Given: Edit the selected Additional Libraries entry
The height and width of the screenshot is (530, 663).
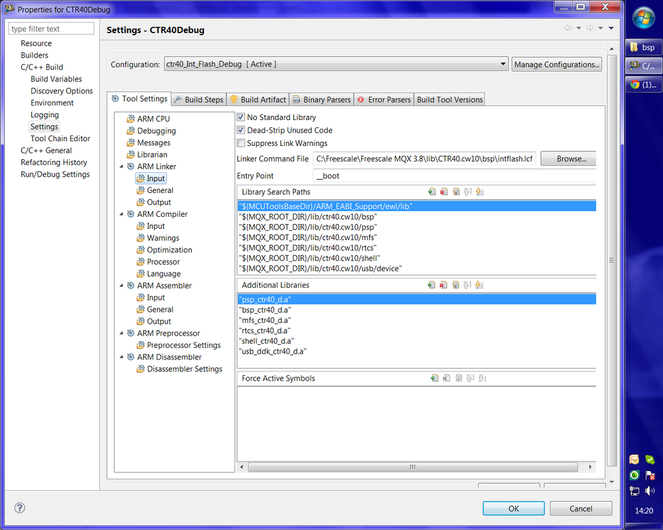Looking at the screenshot, I should [x=455, y=285].
